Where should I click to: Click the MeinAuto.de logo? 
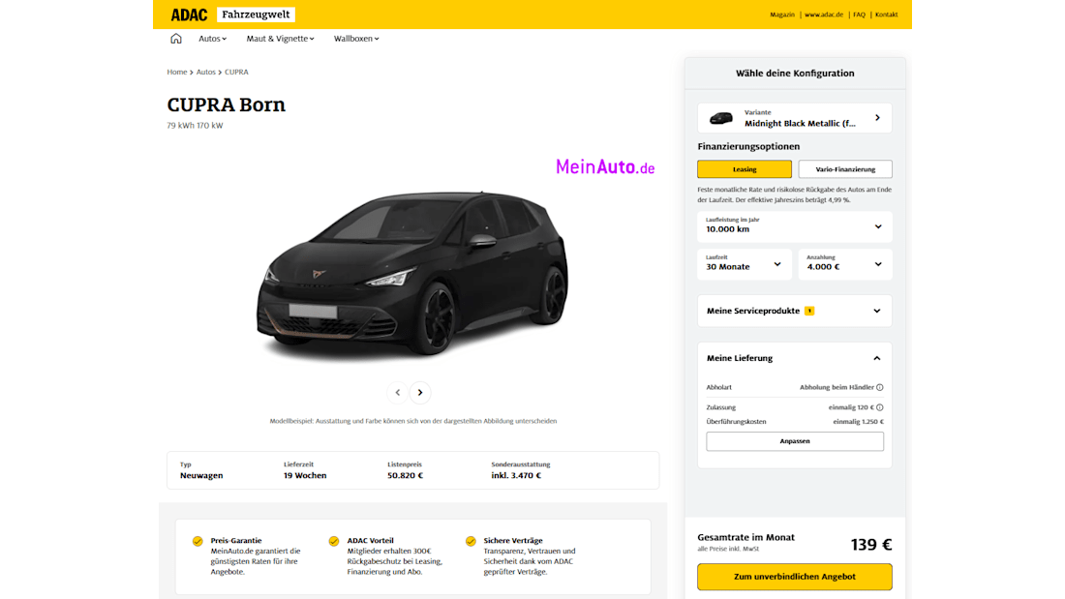pos(605,167)
